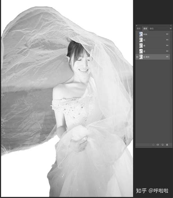Toggle visibility of the 绿 (Green) channel

137,45
